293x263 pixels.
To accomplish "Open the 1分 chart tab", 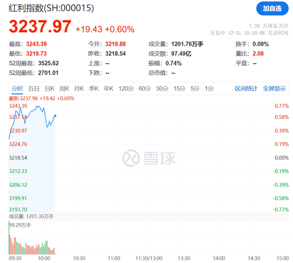I will 209,88.
